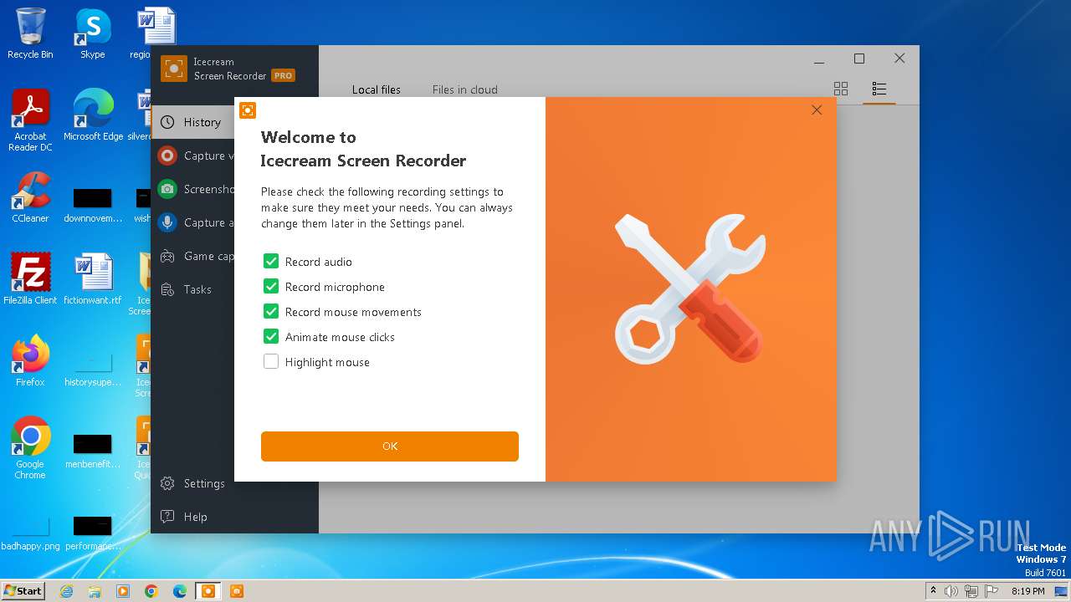Launch CCleaner from the desktop
Image resolution: width=1071 pixels, height=602 pixels.
(x=30, y=197)
